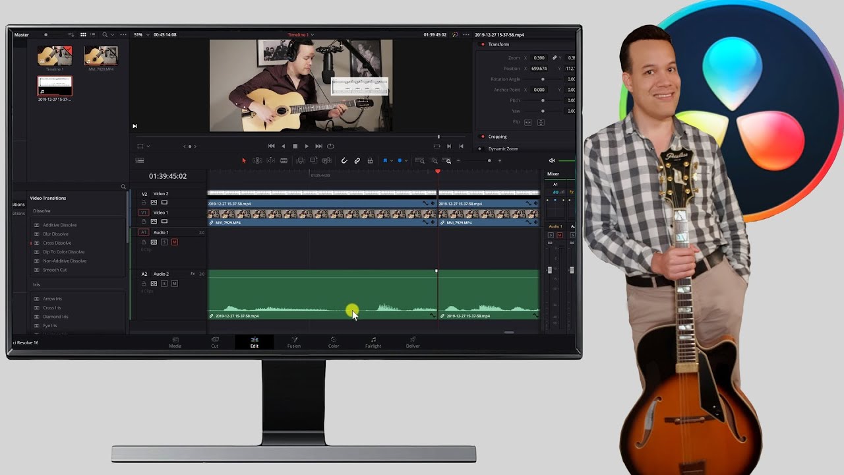Expand the Cropping section in Inspector
844x475 pixels.
498,137
